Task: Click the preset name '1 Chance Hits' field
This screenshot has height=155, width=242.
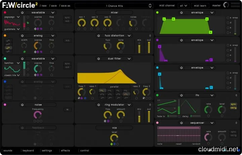Action: click(114, 6)
